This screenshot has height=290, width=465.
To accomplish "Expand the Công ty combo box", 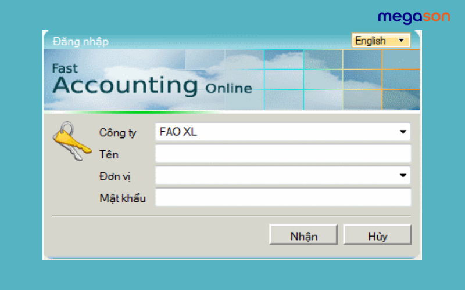I will [x=403, y=132].
